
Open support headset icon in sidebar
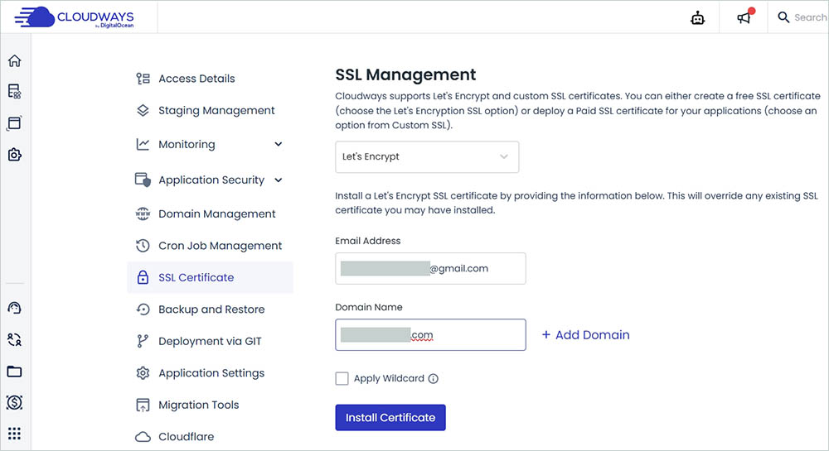click(15, 308)
